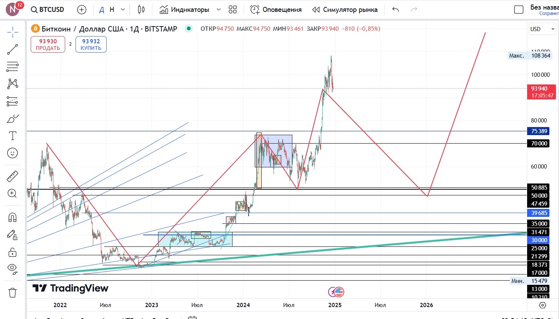Image resolution: width=559 pixels, height=319 pixels.
Task: Expand the timeframe dropdown chevron
Action: (x=123, y=10)
